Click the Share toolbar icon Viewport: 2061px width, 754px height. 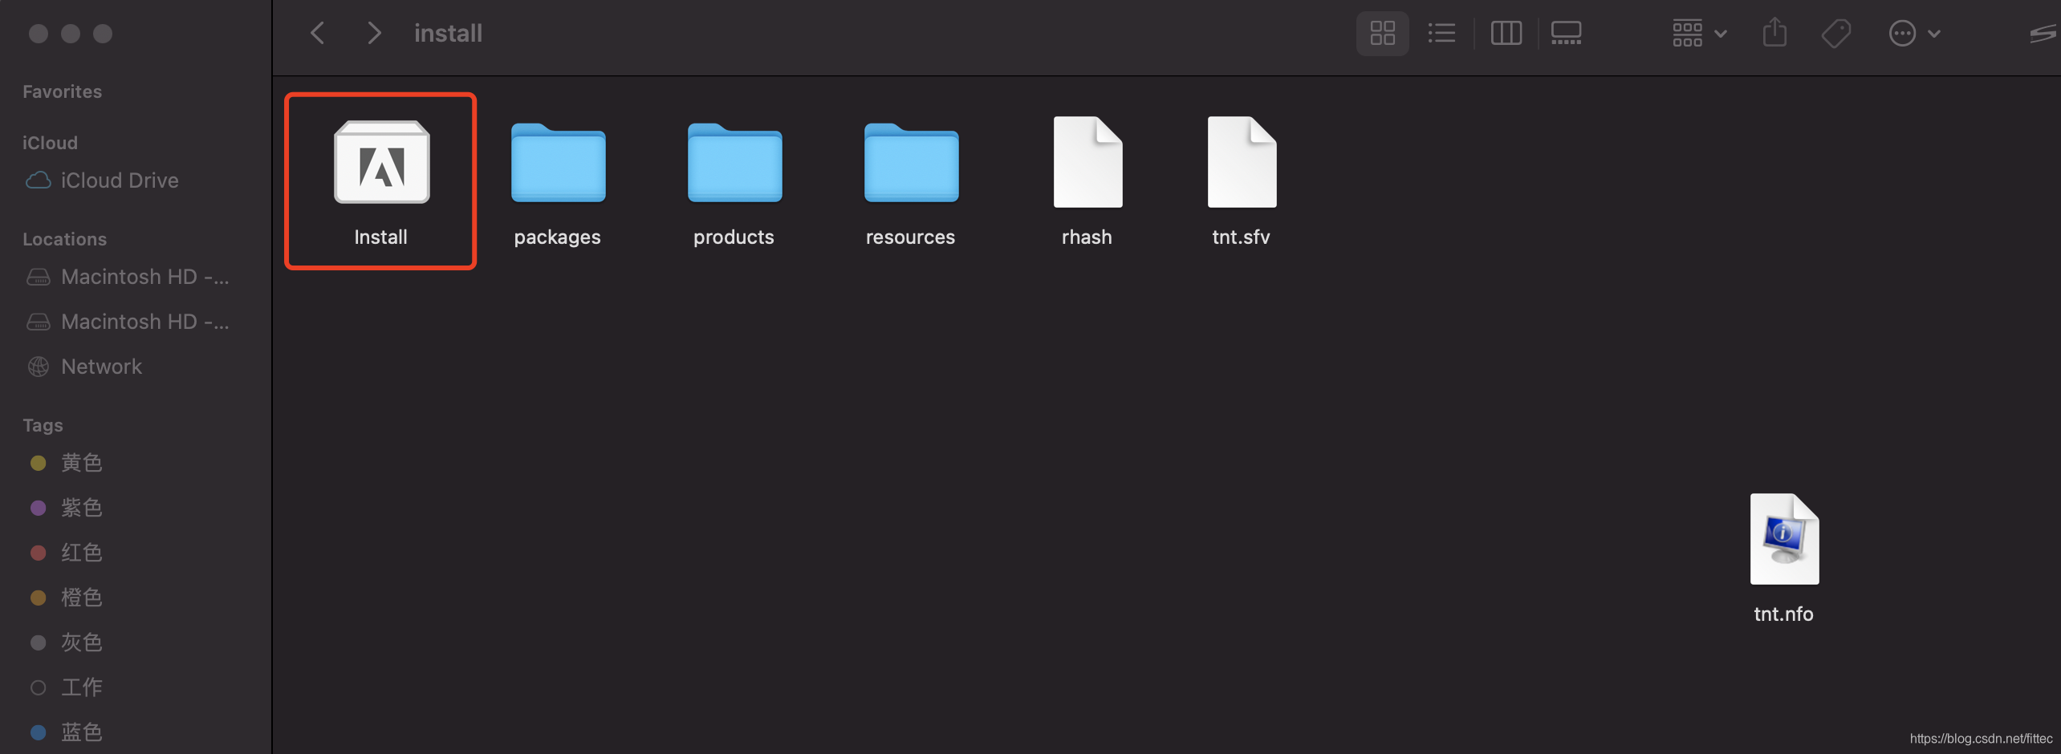pyautogui.click(x=1774, y=33)
